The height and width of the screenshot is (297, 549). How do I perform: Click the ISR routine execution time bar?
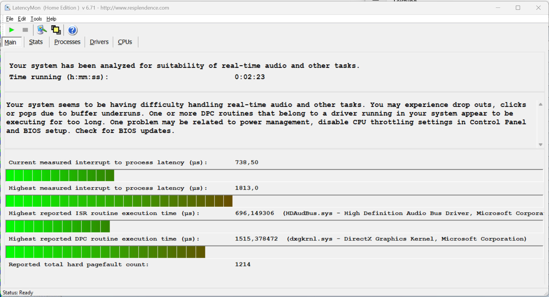pyautogui.click(x=274, y=226)
